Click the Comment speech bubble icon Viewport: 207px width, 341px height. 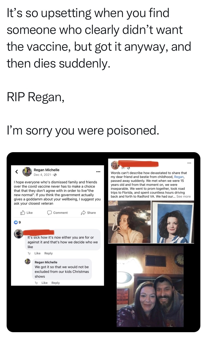tap(50, 213)
